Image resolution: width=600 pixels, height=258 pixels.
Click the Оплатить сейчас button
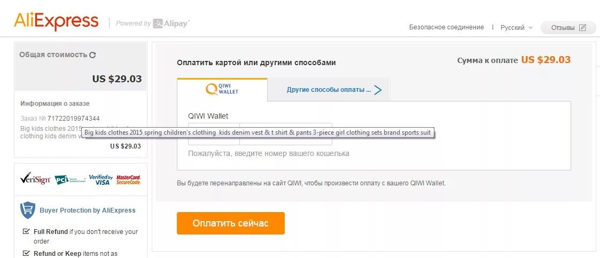pos(231,223)
